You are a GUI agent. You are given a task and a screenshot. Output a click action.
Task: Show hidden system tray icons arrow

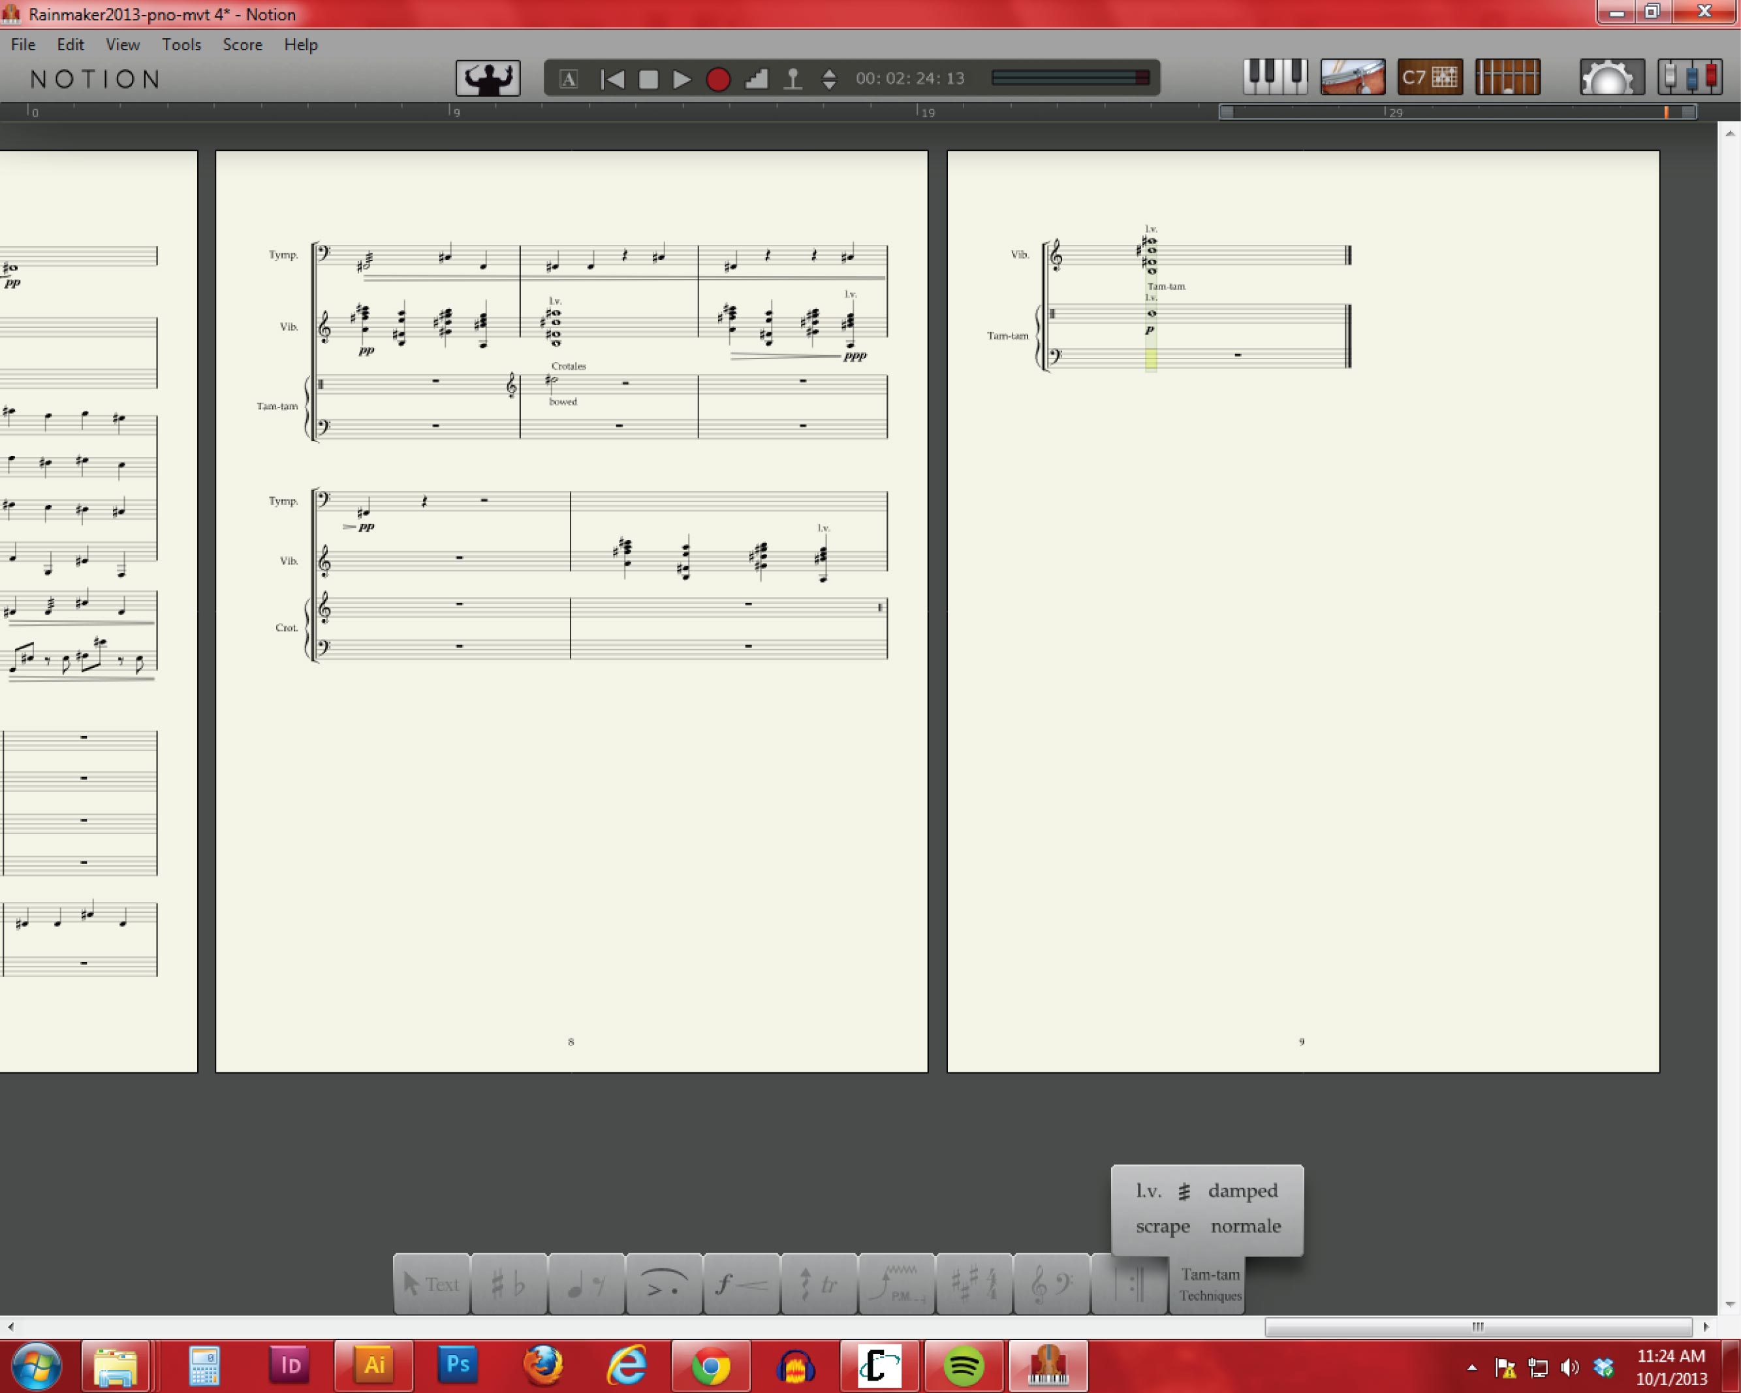pyautogui.click(x=1472, y=1367)
